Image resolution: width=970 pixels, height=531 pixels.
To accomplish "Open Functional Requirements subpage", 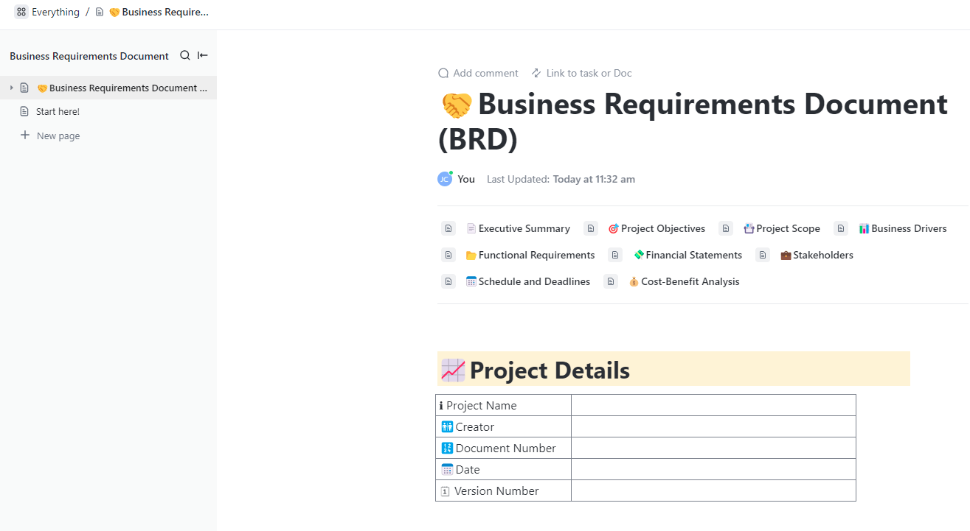I will point(536,255).
